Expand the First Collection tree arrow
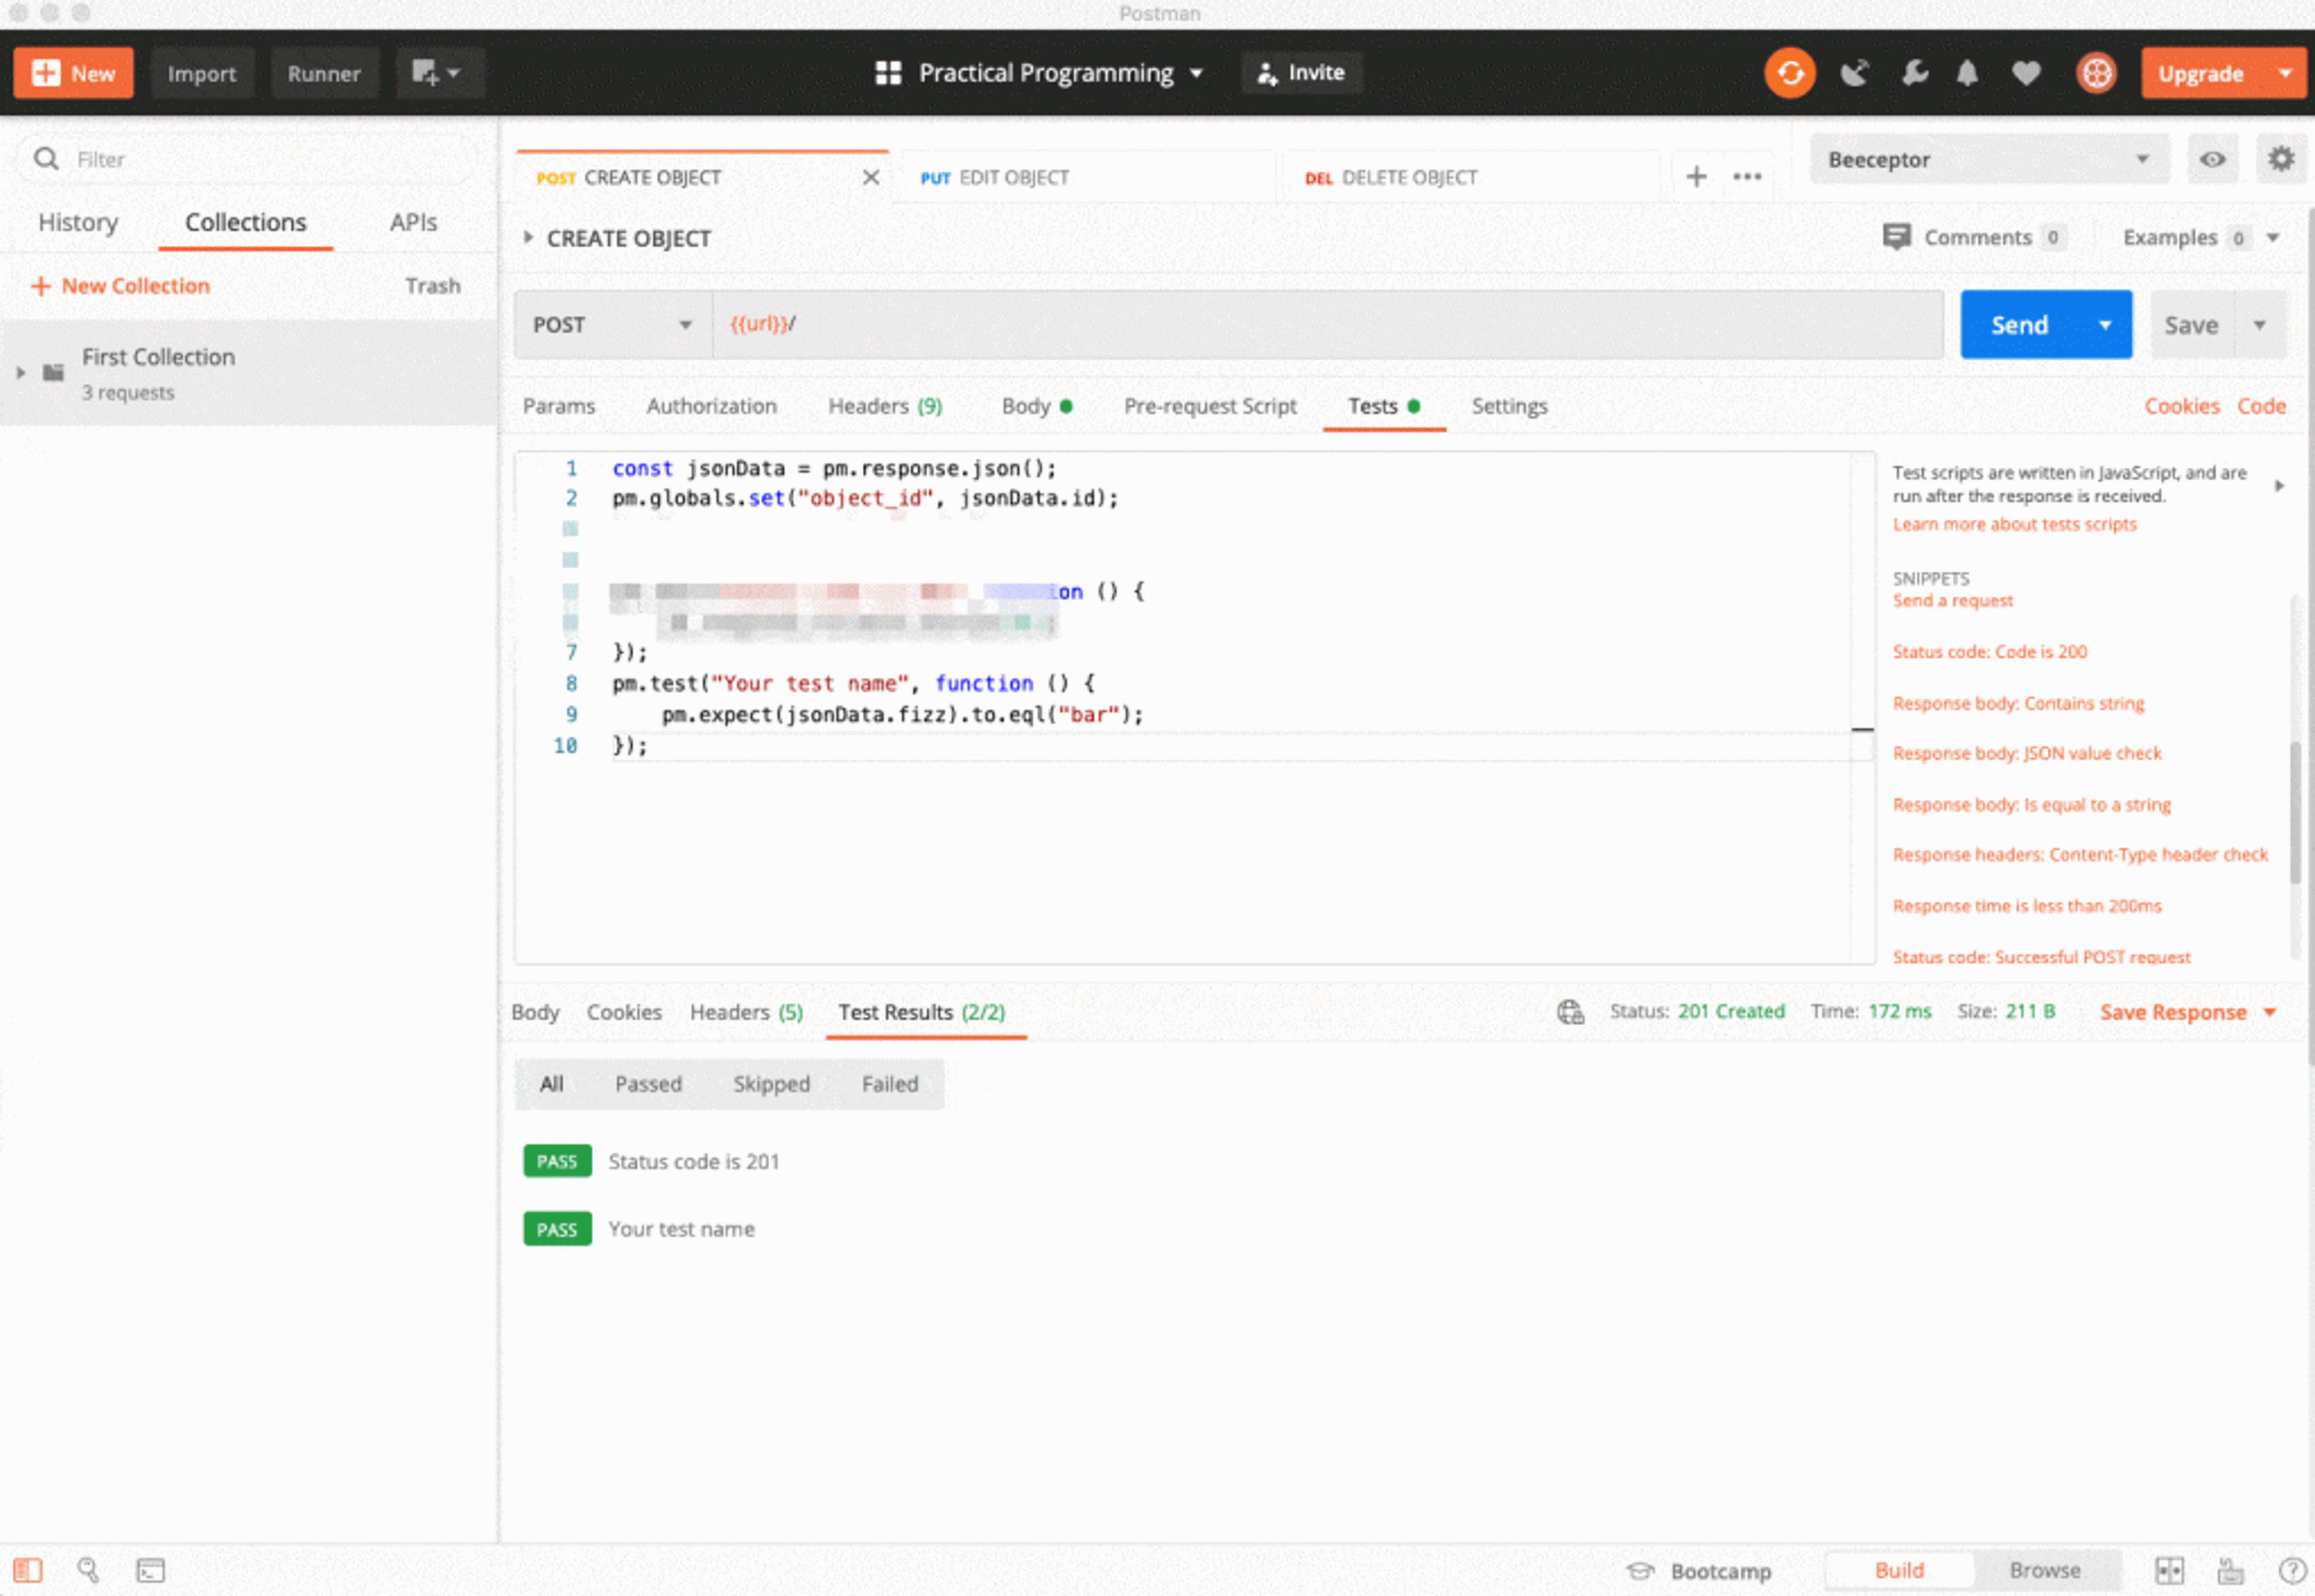Viewport: 2315px width, 1596px height. click(x=20, y=373)
